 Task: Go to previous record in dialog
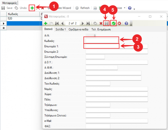click(x=62, y=23)
